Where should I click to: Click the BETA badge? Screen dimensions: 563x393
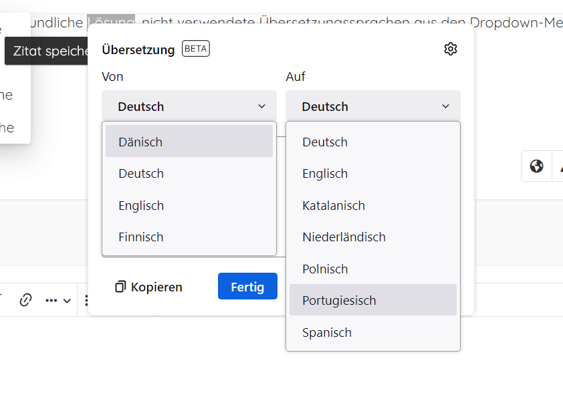195,49
